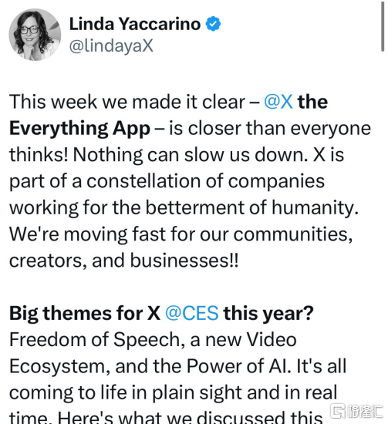Follow the @CES mention link

tap(191, 313)
